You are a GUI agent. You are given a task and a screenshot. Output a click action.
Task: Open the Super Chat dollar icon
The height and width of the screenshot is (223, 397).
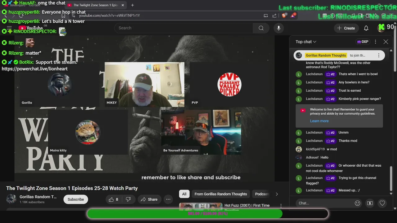pyautogui.click(x=370, y=203)
